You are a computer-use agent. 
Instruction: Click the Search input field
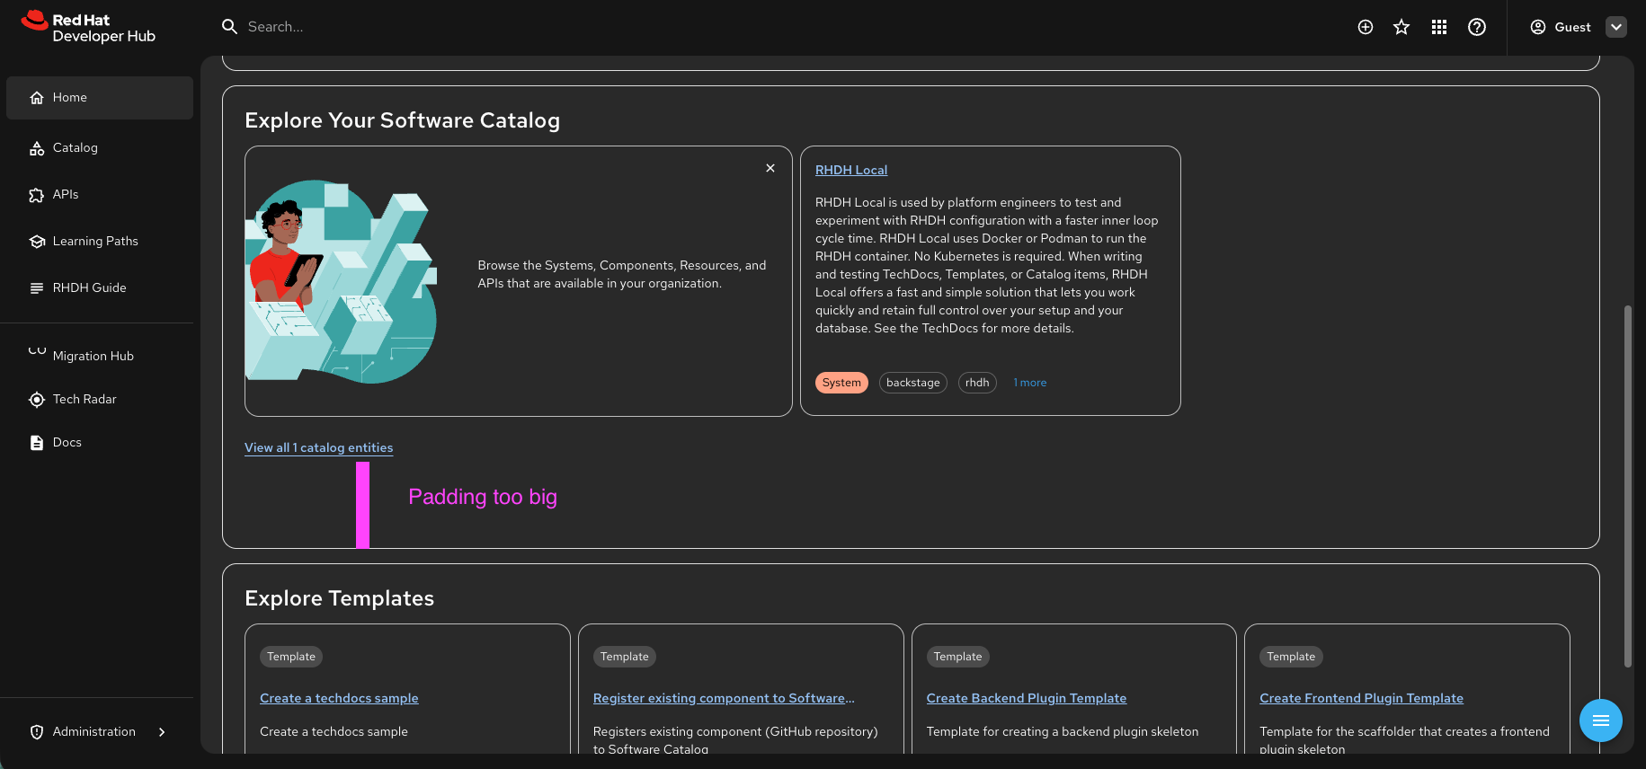tap(539, 27)
